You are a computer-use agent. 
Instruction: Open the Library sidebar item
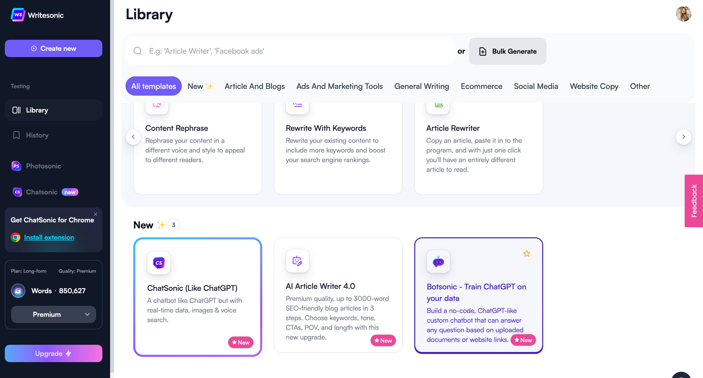point(54,110)
